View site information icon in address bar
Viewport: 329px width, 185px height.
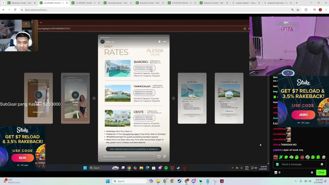pos(22,10)
